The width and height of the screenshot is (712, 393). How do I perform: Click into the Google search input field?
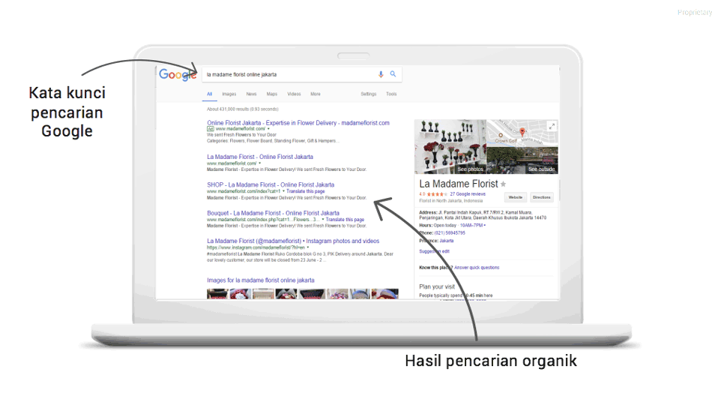coord(289,74)
